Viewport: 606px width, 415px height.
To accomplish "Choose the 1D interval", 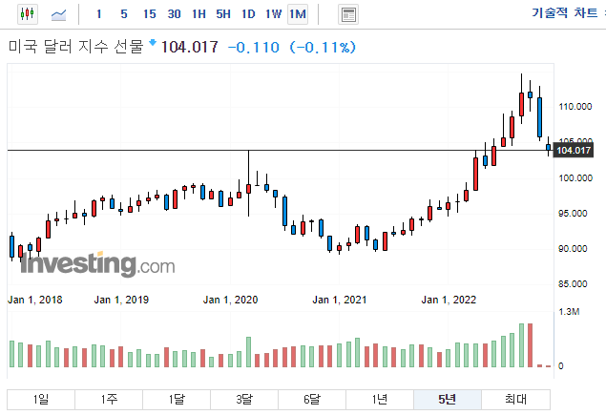I will [248, 14].
